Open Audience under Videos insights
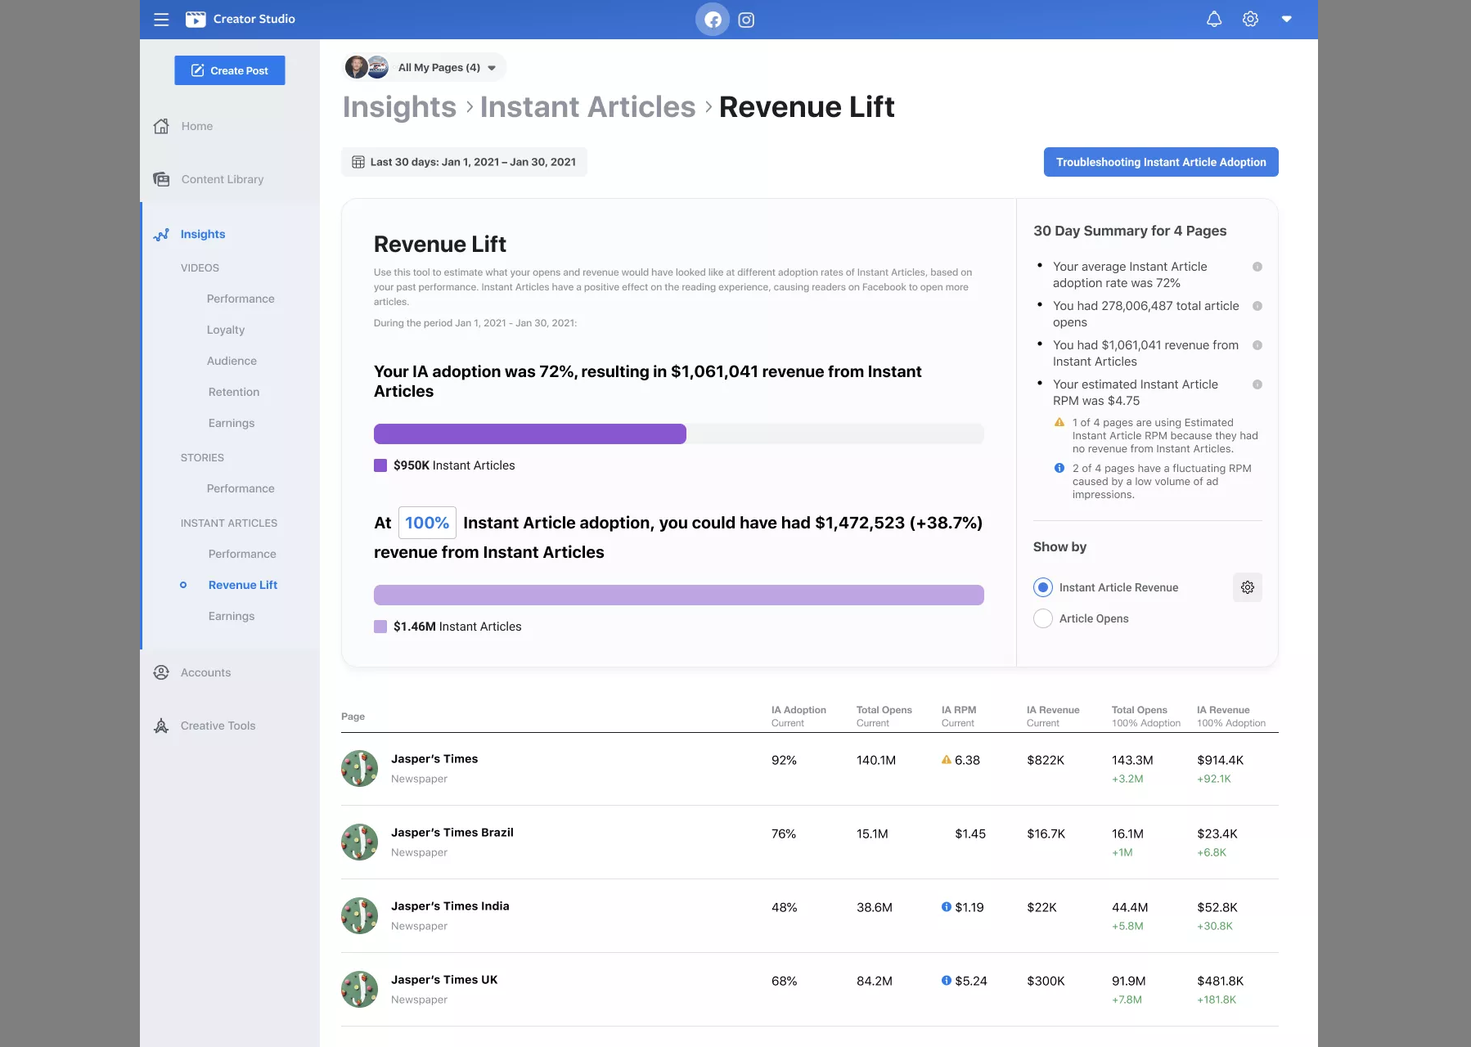Viewport: 1471px width, 1047px height. point(232,361)
